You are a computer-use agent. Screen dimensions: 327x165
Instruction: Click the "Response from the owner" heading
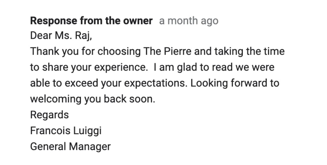[91, 21]
